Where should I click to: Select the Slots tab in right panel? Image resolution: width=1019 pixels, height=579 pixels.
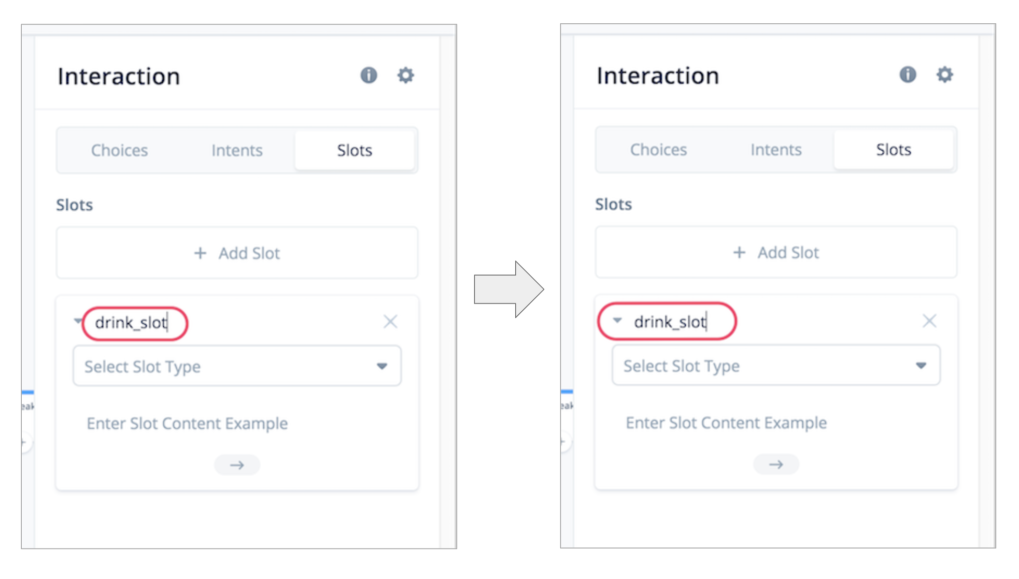coord(894,150)
